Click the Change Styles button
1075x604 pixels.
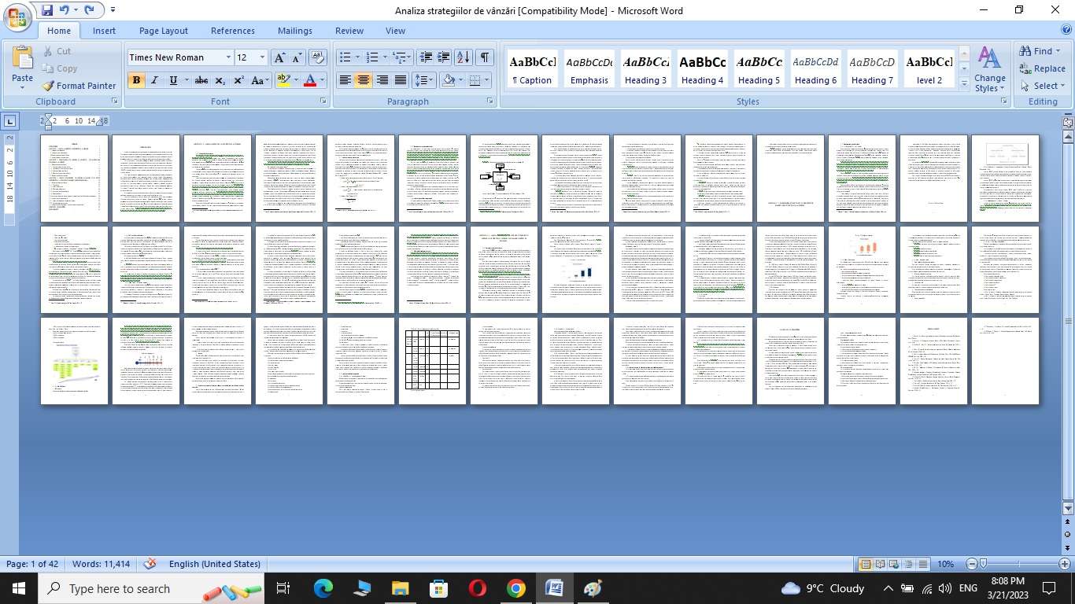coord(989,69)
